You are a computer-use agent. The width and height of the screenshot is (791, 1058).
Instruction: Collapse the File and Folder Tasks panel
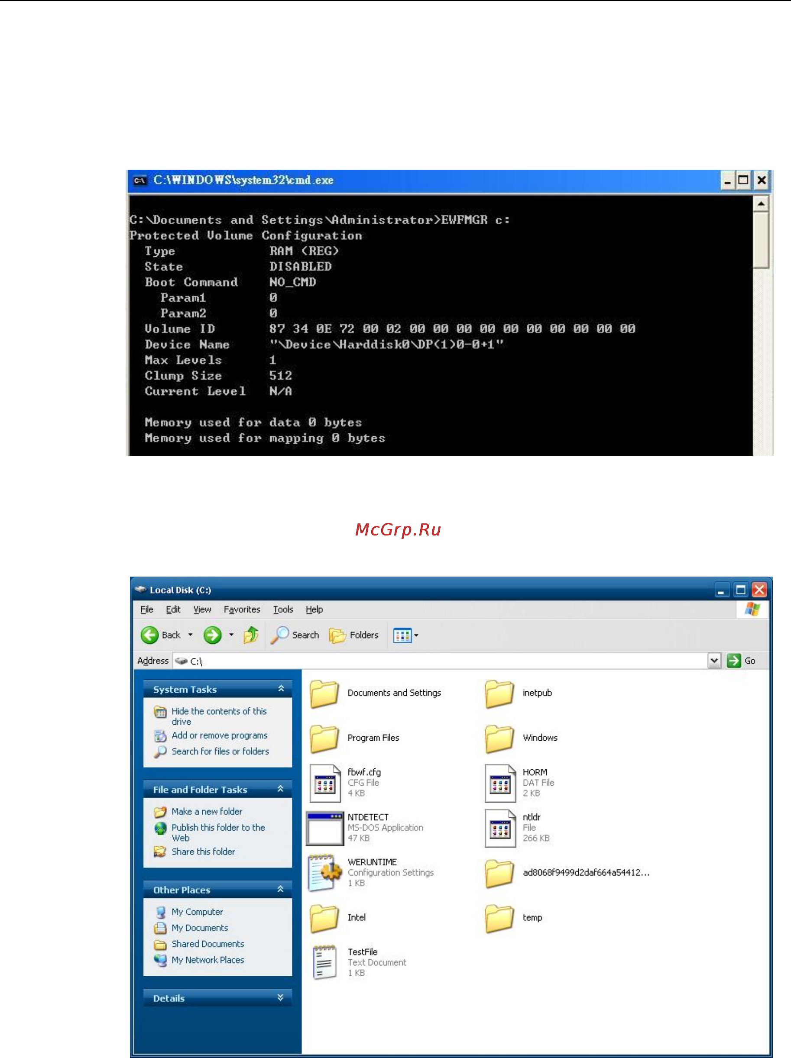tap(280, 789)
